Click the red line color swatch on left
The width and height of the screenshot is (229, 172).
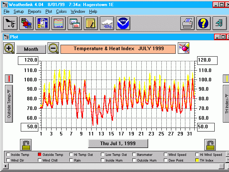[x=9, y=78]
